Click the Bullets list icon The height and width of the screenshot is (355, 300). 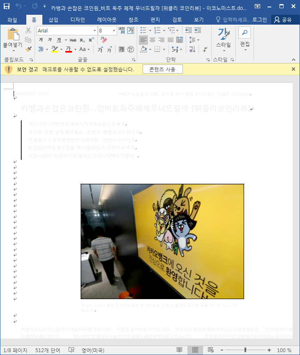click(143, 30)
